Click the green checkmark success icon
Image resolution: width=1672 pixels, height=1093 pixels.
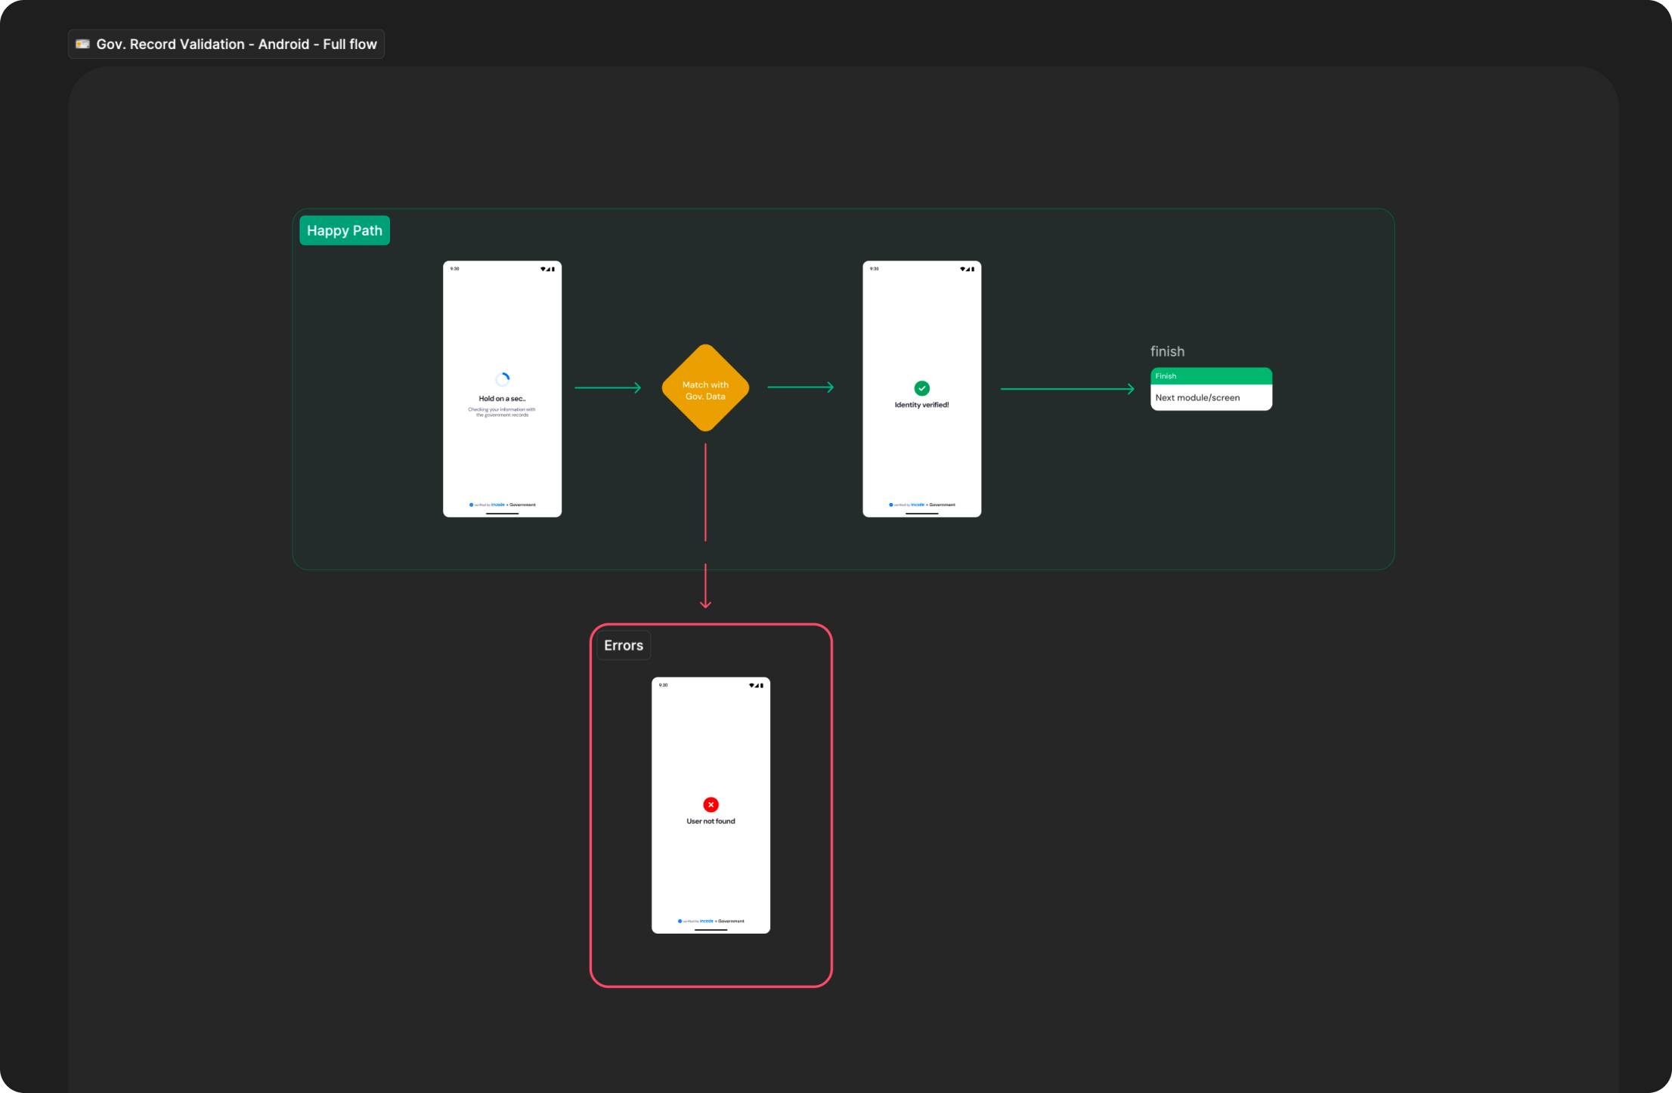tap(922, 388)
